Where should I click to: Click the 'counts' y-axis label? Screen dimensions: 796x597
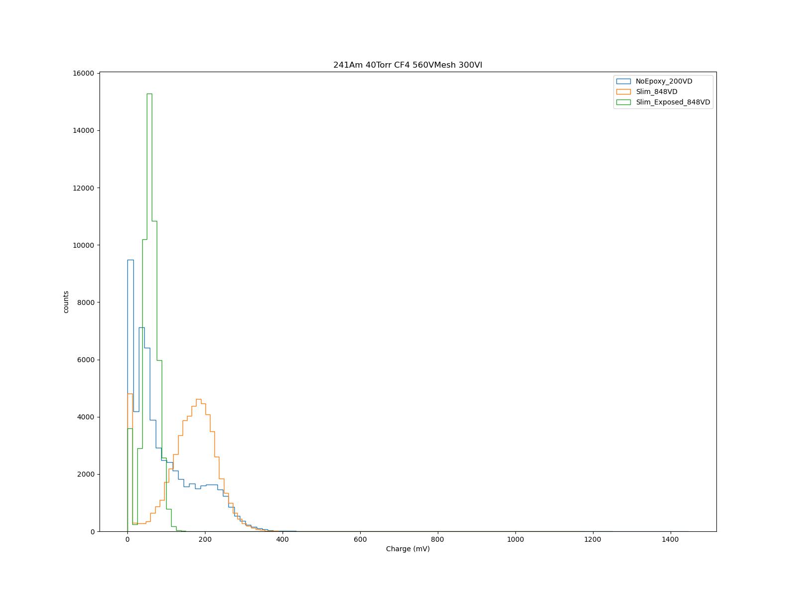point(66,302)
